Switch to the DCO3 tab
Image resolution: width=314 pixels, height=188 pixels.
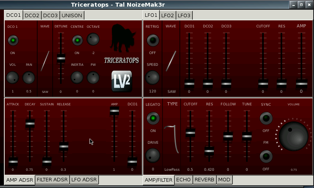[x=50, y=15]
